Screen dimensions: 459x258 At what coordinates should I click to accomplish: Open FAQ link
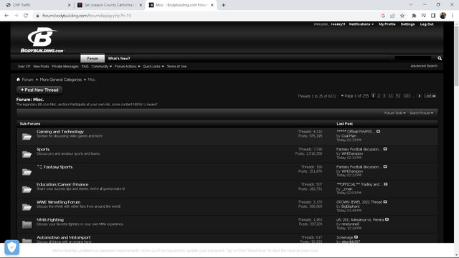(x=85, y=67)
